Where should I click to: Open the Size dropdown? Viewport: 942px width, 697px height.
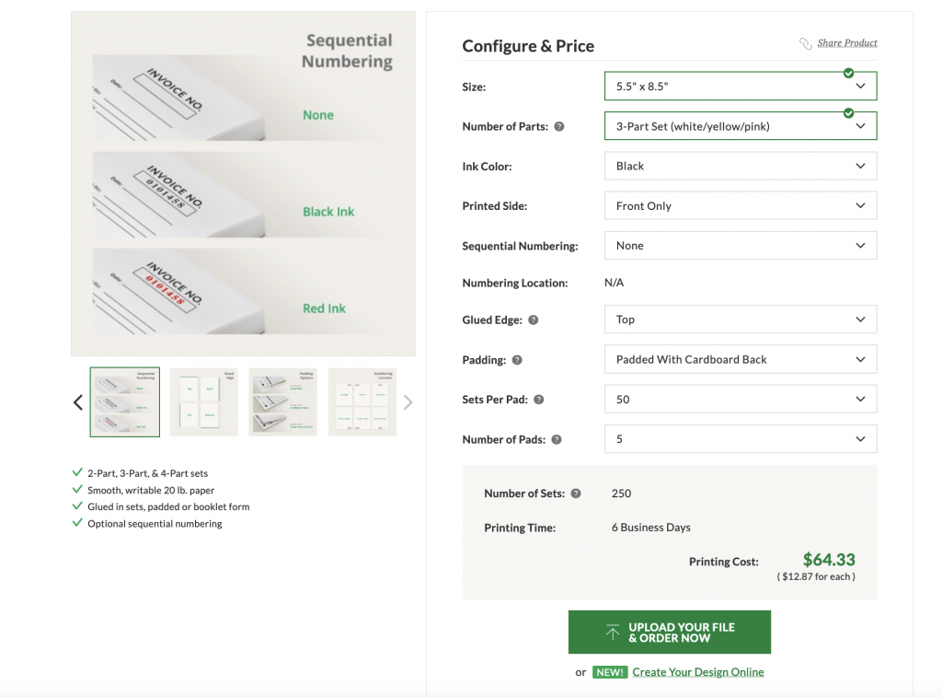[x=740, y=87]
